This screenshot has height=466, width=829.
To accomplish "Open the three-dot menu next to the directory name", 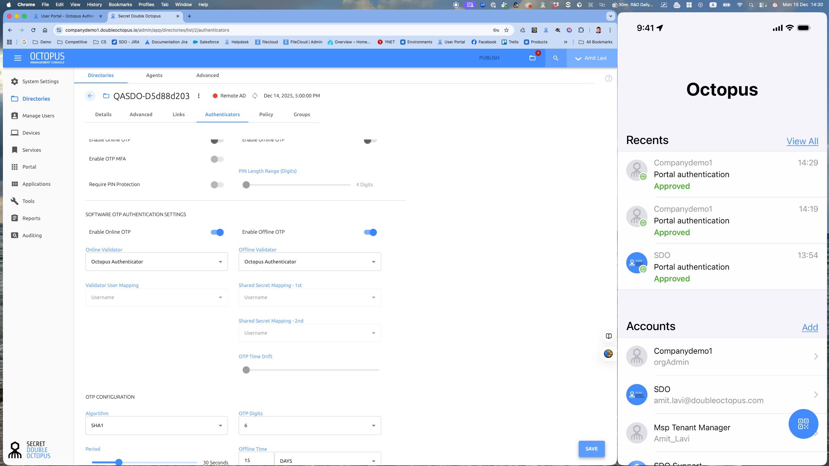I will click(199, 96).
